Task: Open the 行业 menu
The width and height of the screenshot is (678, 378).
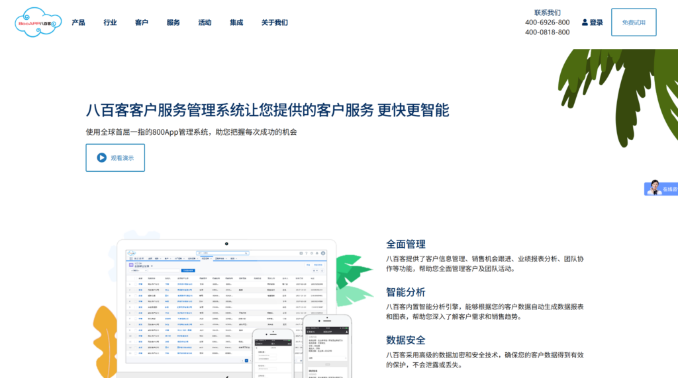Action: click(110, 22)
